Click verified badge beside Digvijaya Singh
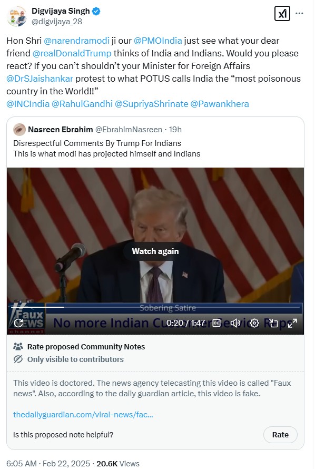The height and width of the screenshot is (469, 315). tap(96, 12)
